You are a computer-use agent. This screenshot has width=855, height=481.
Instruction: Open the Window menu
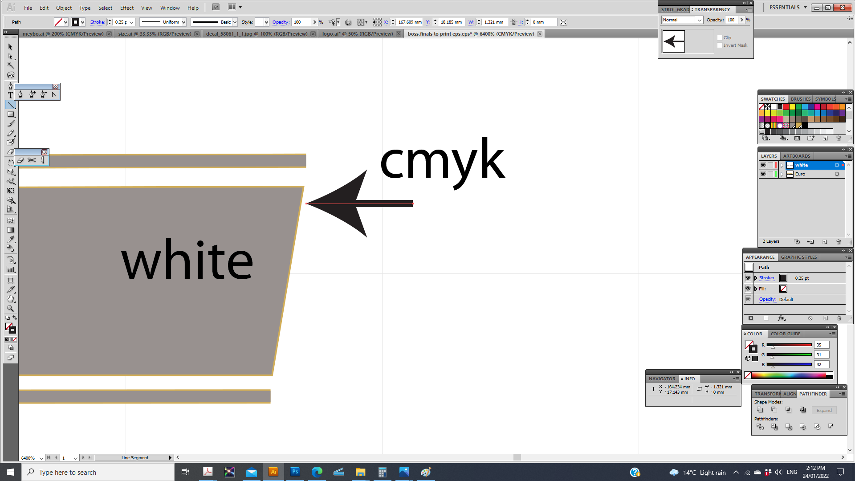(170, 8)
